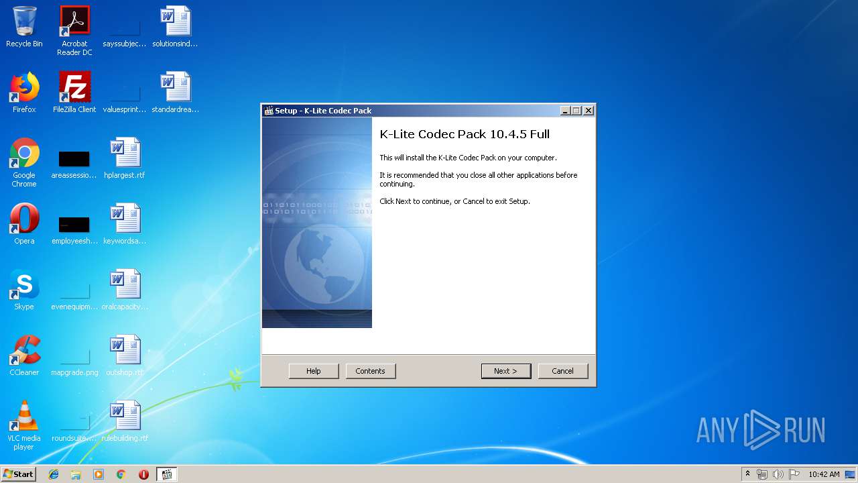Minimize the K-Lite Setup window
This screenshot has width=858, height=483.
point(565,111)
